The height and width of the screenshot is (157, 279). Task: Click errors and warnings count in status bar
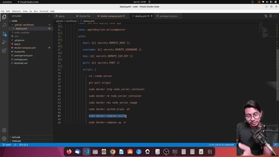[24, 145]
